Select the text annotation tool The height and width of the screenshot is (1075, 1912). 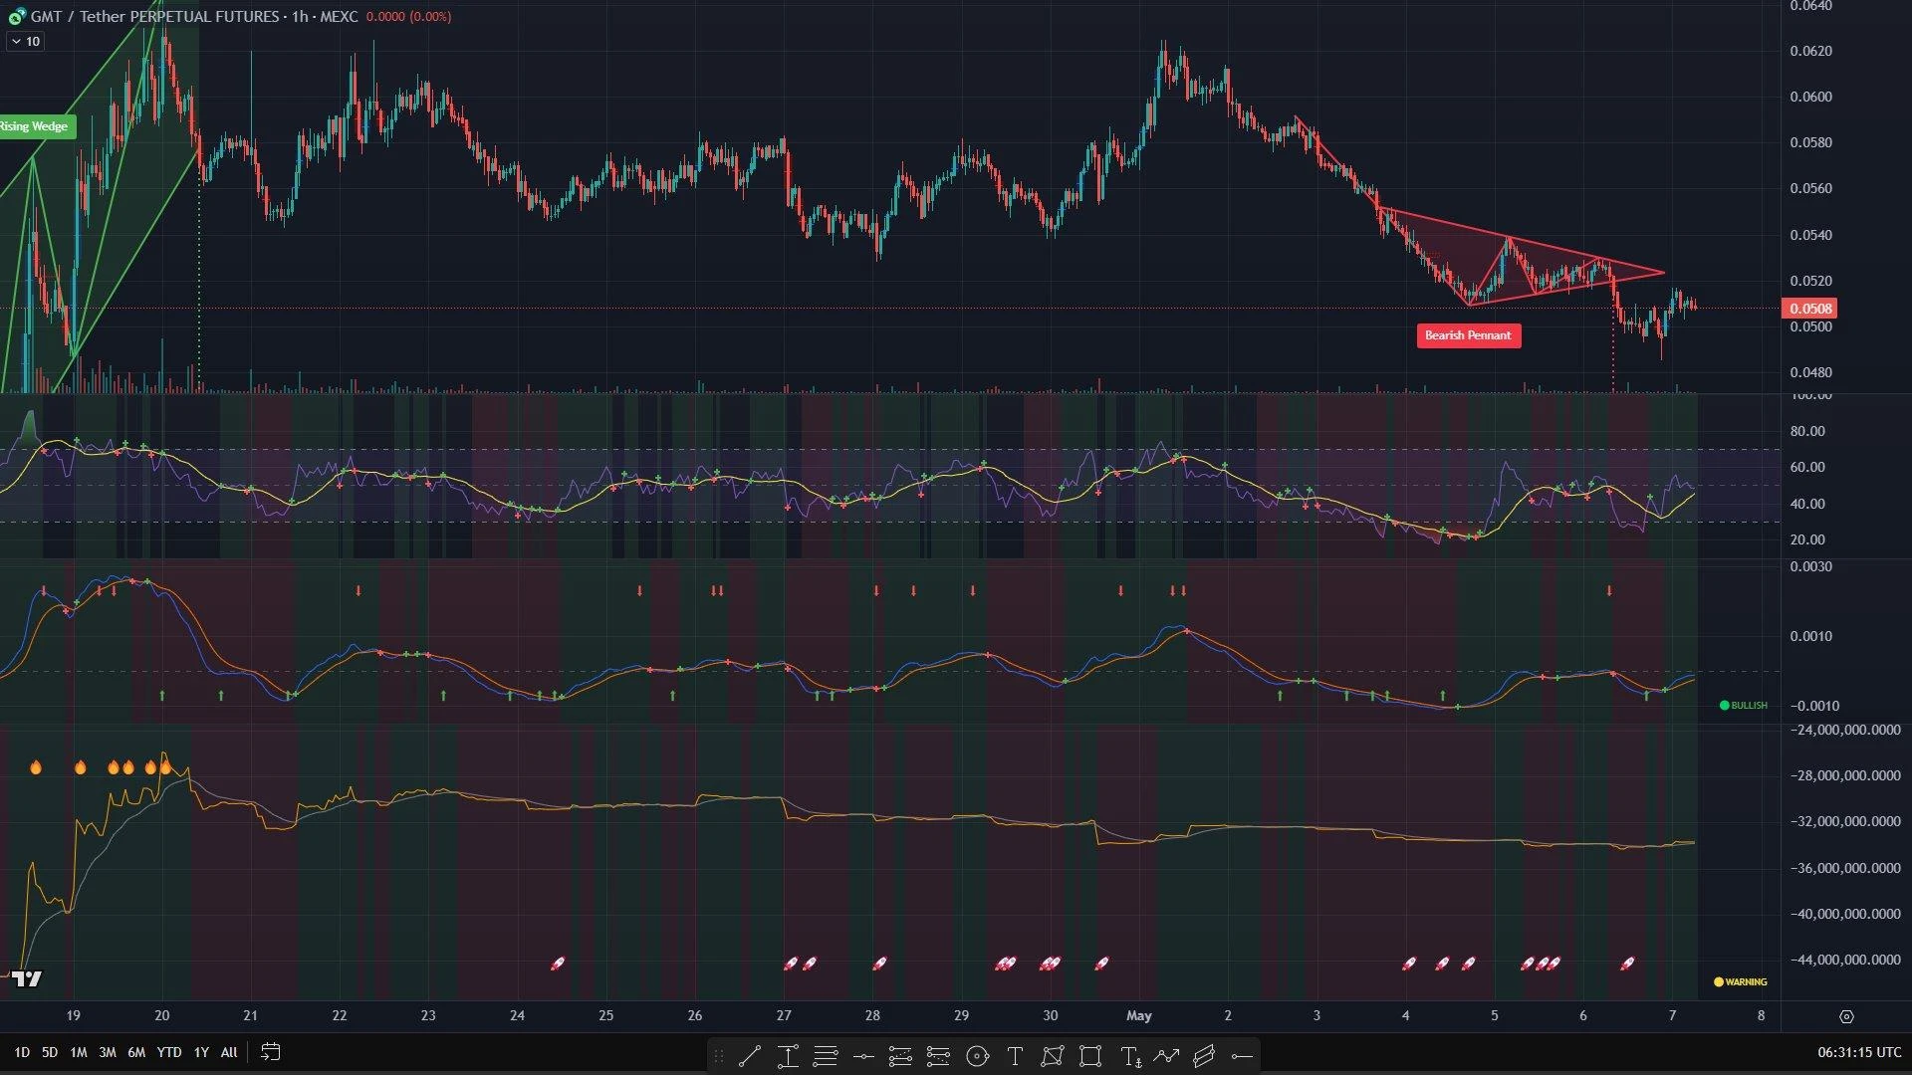pyautogui.click(x=1015, y=1056)
